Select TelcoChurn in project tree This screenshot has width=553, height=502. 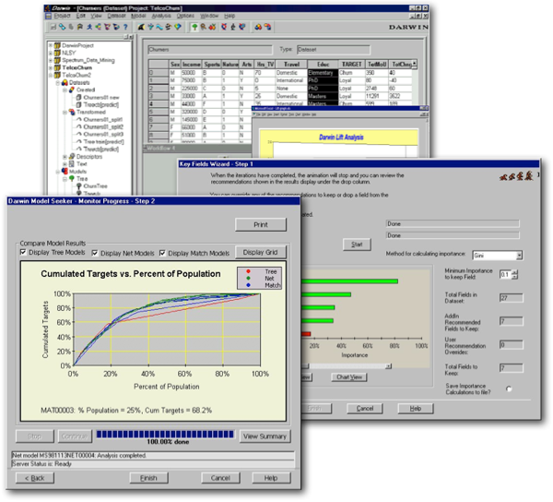(77, 67)
